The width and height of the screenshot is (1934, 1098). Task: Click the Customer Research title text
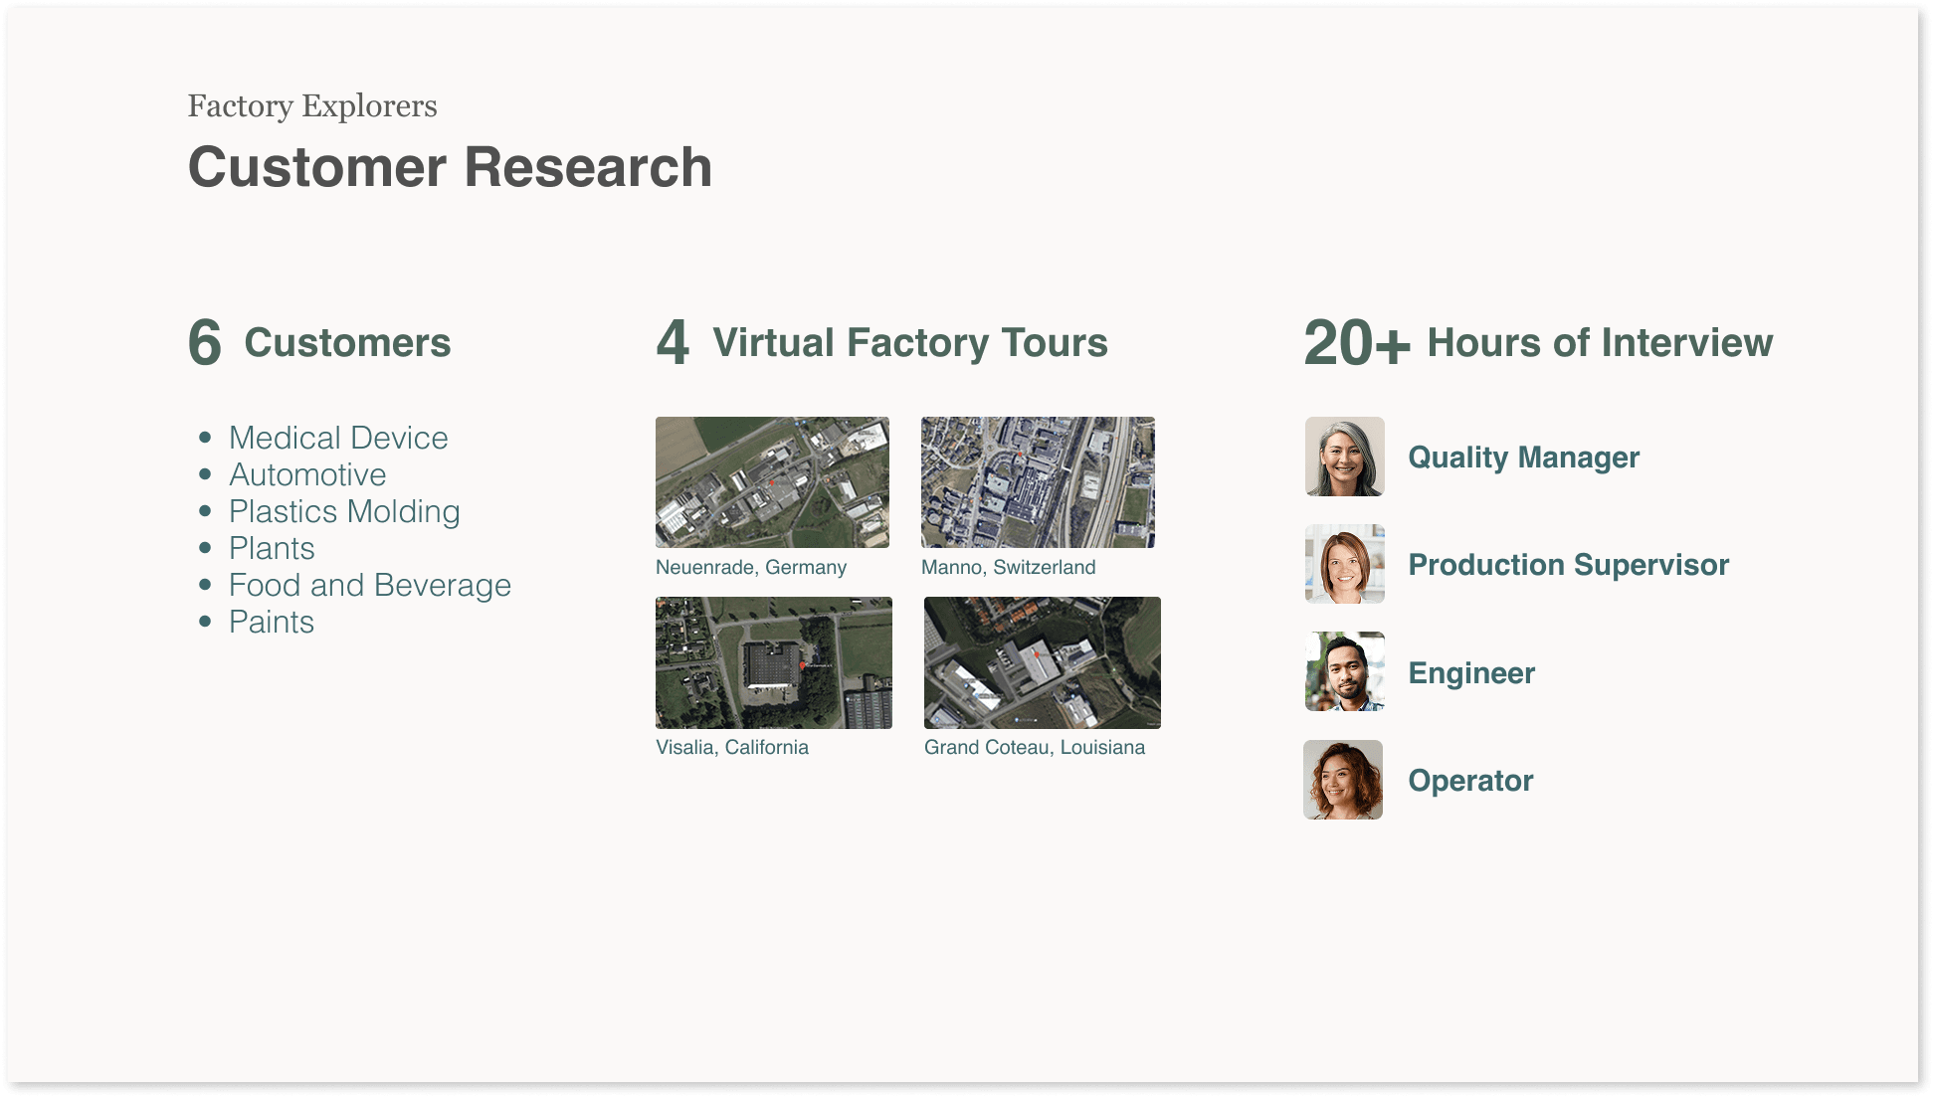tap(450, 167)
